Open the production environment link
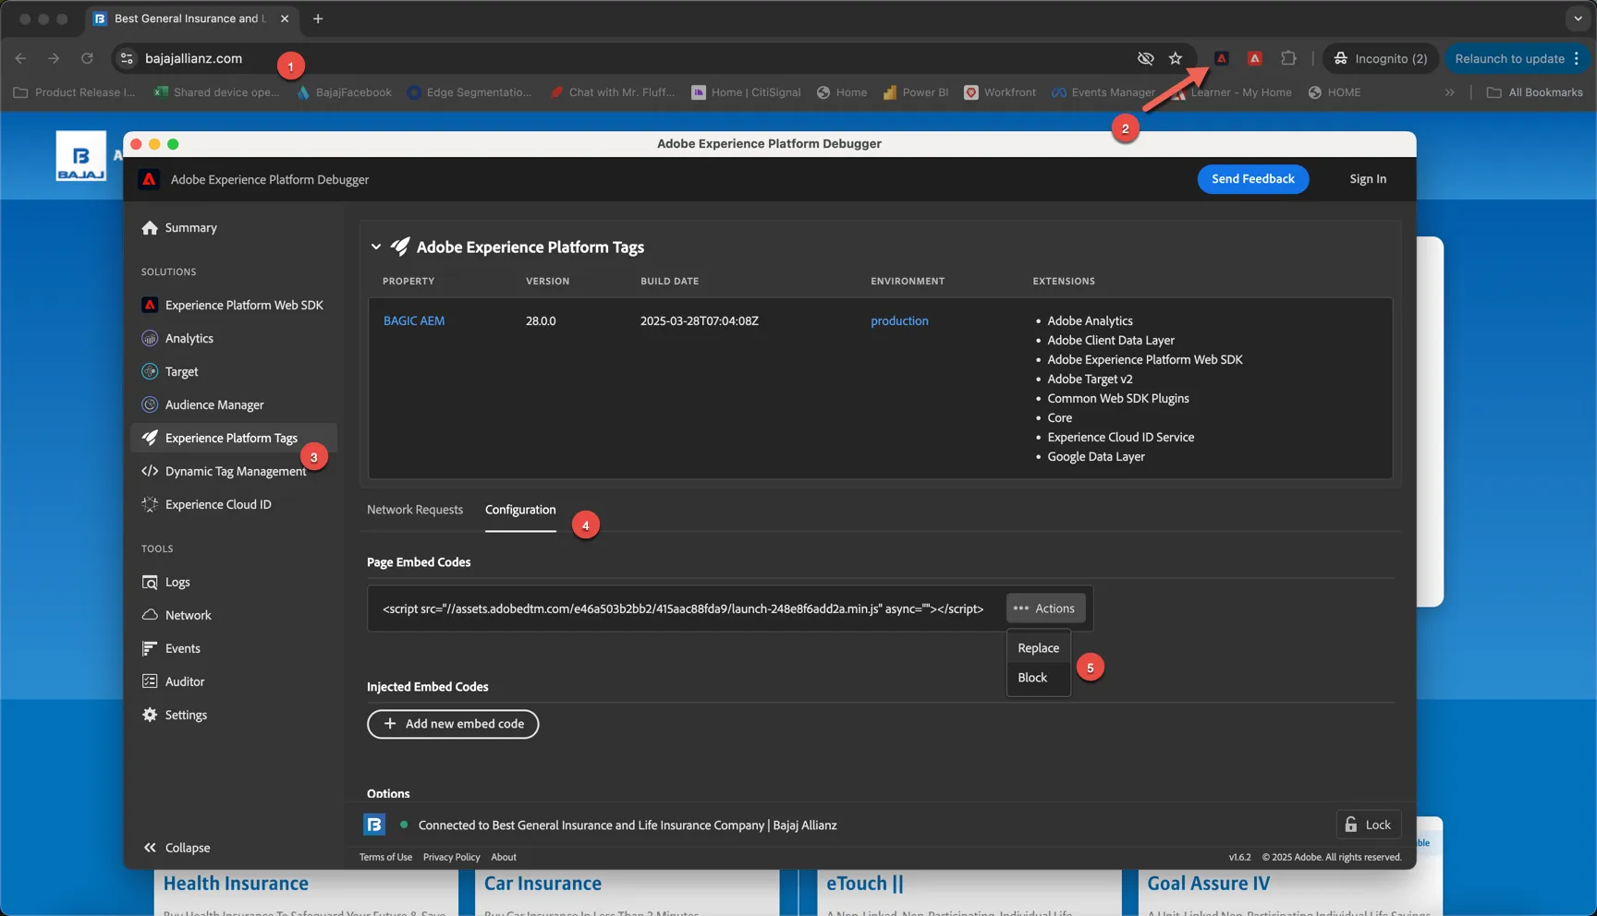The image size is (1597, 916). point(899,321)
